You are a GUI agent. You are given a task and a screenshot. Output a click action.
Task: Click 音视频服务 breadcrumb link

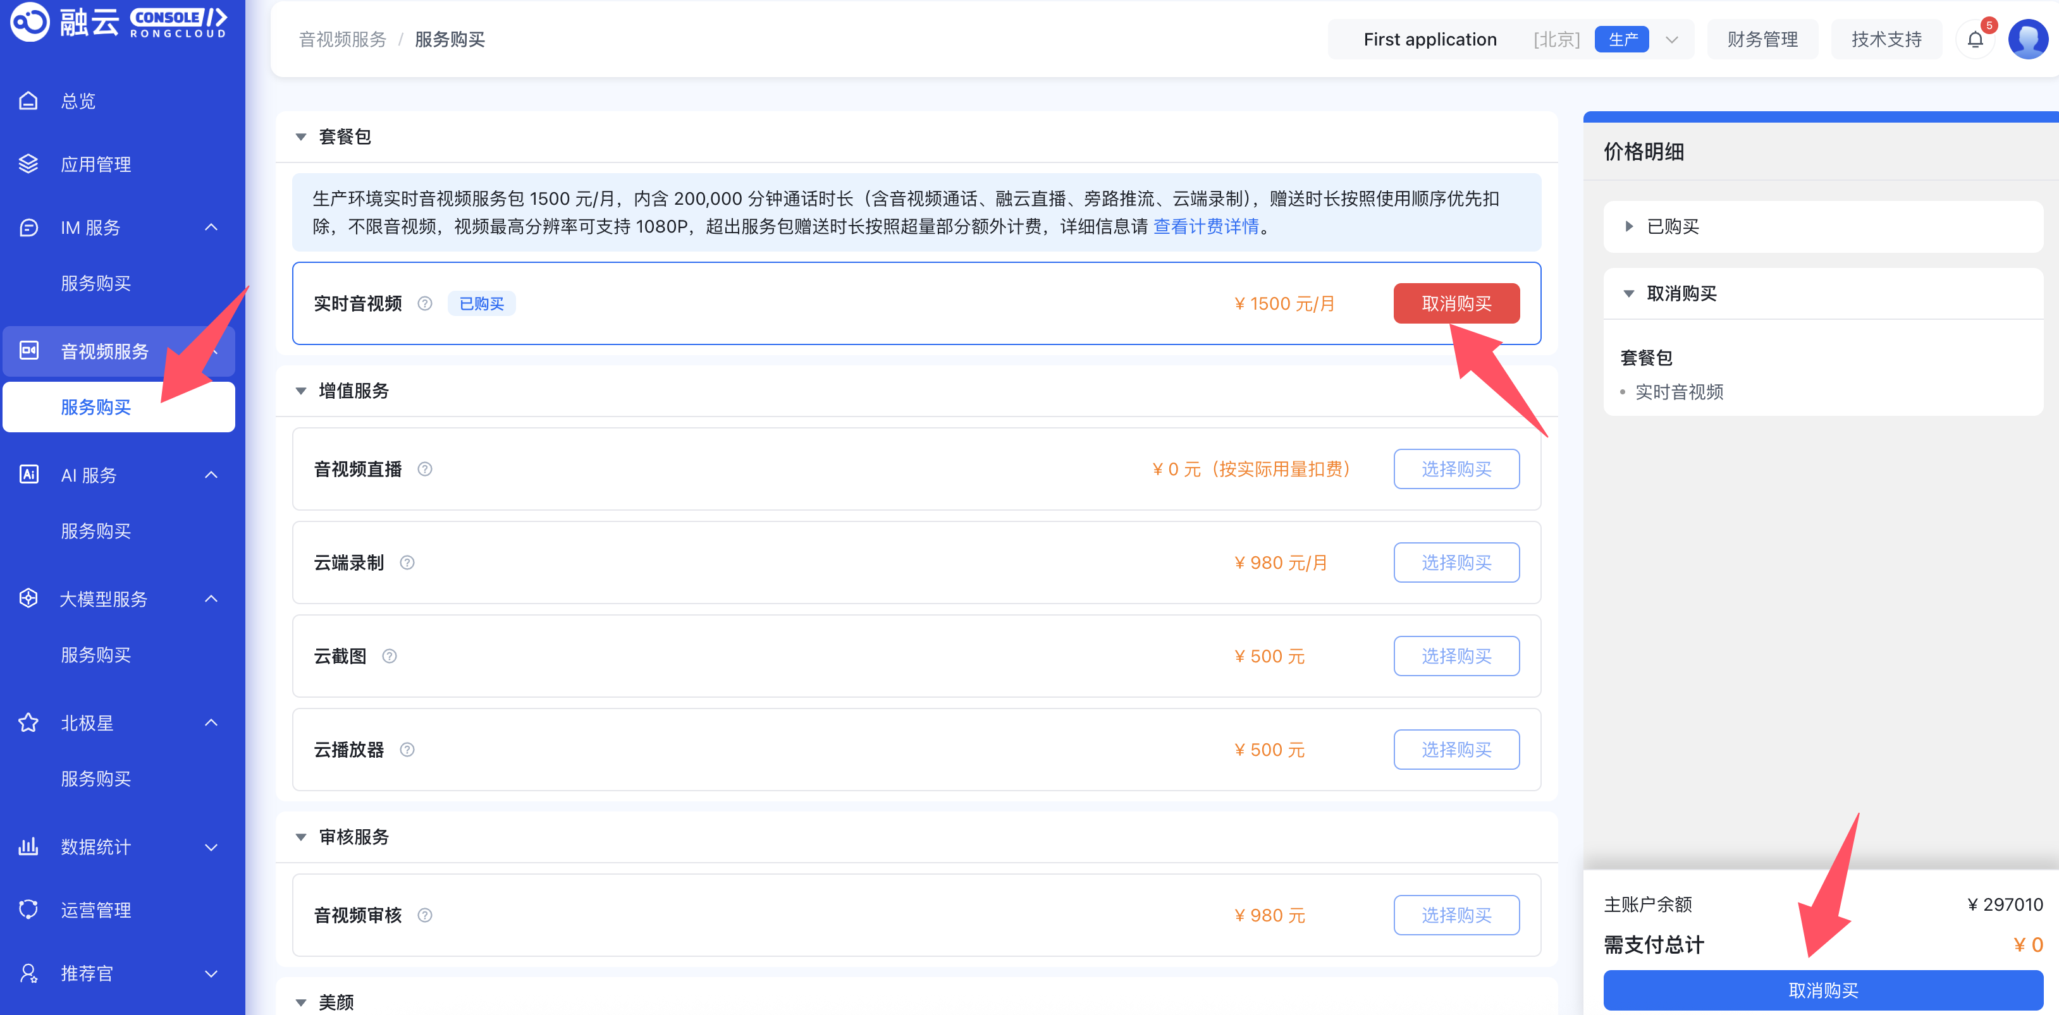pyautogui.click(x=343, y=39)
